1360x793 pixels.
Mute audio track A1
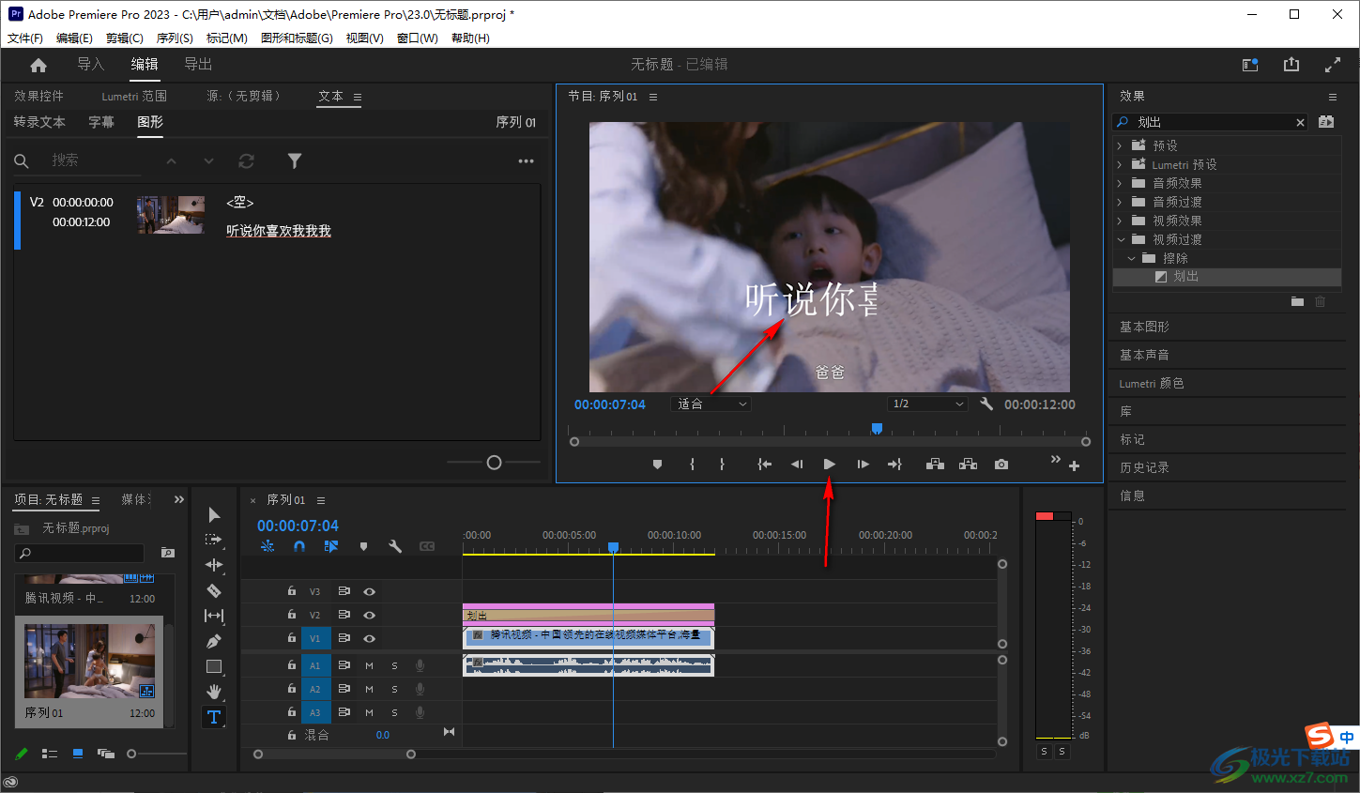point(370,665)
